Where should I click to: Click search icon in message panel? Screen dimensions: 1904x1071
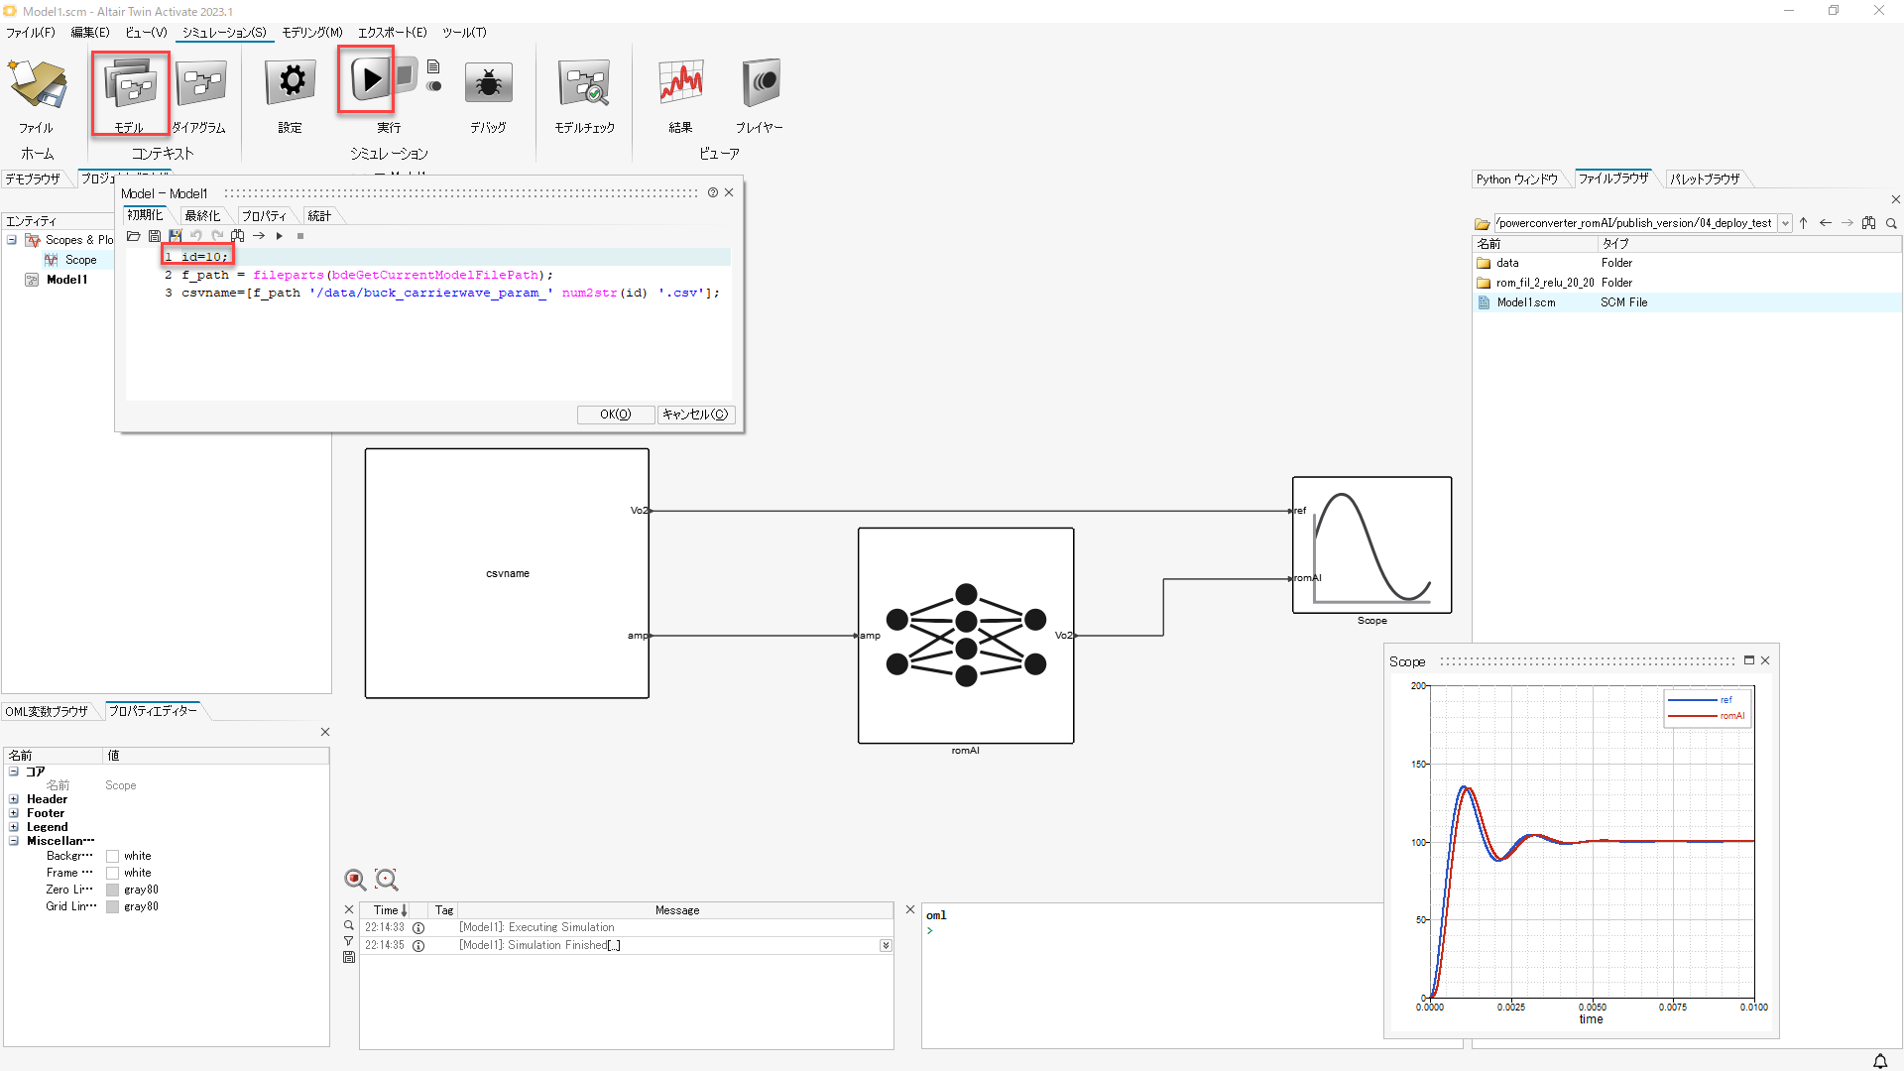pyautogui.click(x=349, y=925)
